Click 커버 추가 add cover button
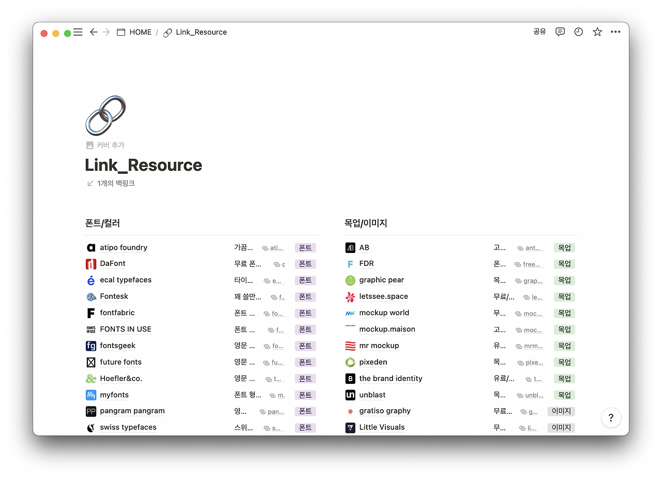 pyautogui.click(x=106, y=145)
